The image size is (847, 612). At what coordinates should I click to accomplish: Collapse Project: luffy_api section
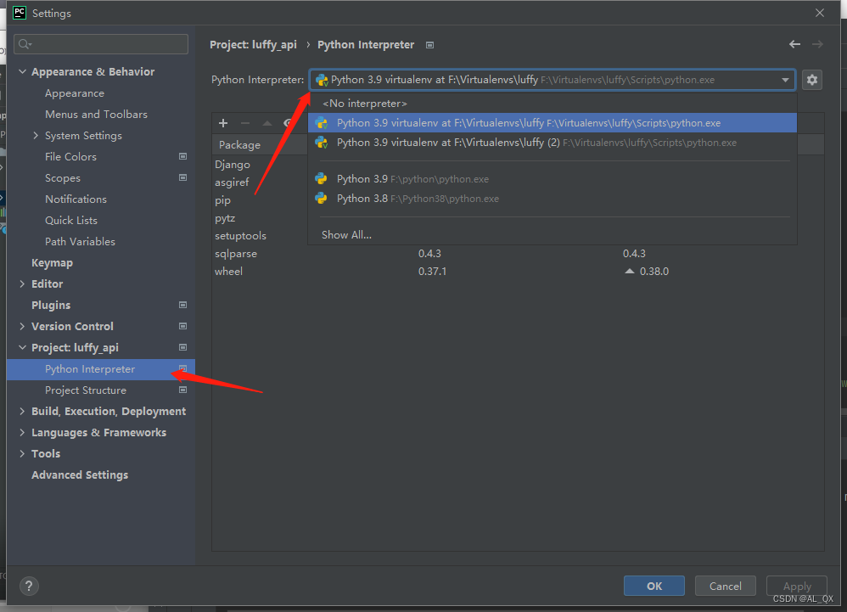point(22,347)
